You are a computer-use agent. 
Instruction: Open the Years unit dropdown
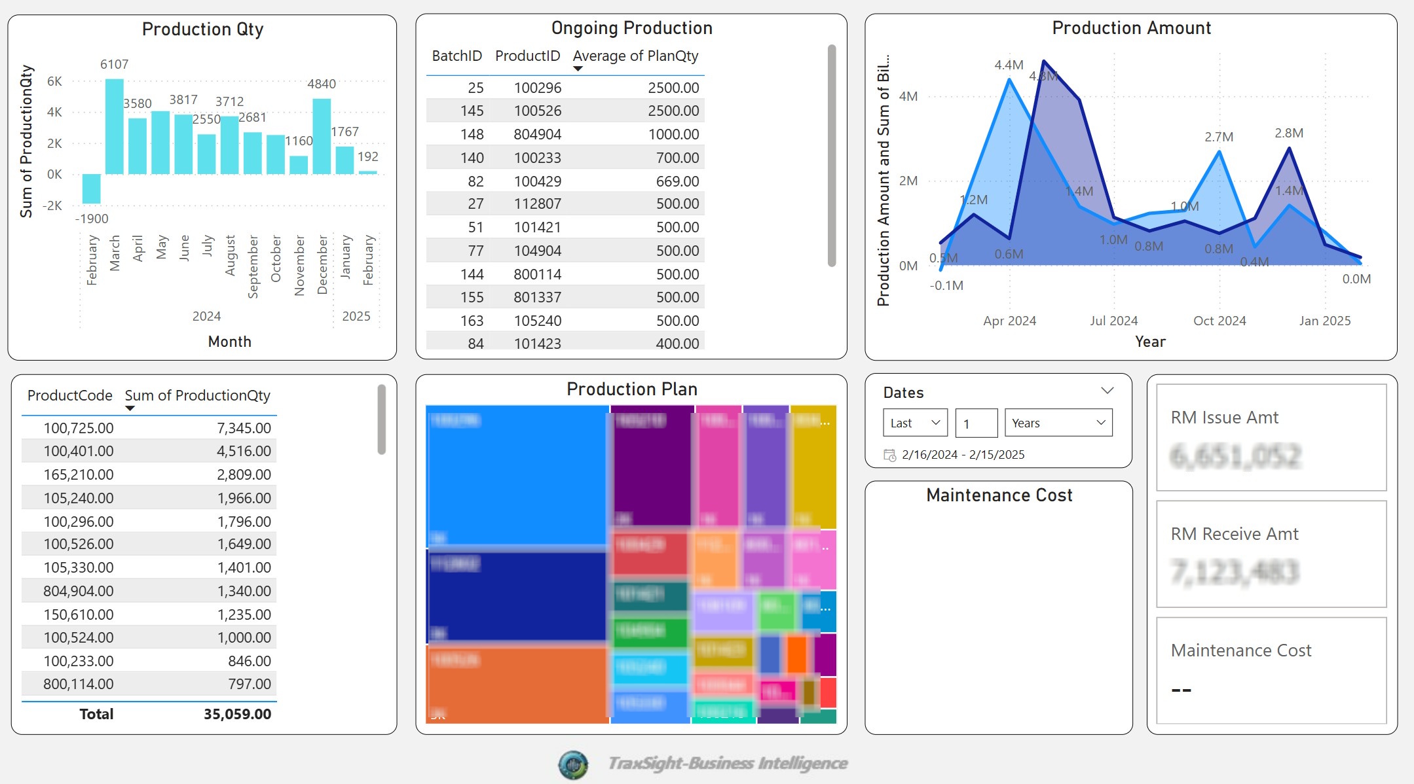point(1058,423)
